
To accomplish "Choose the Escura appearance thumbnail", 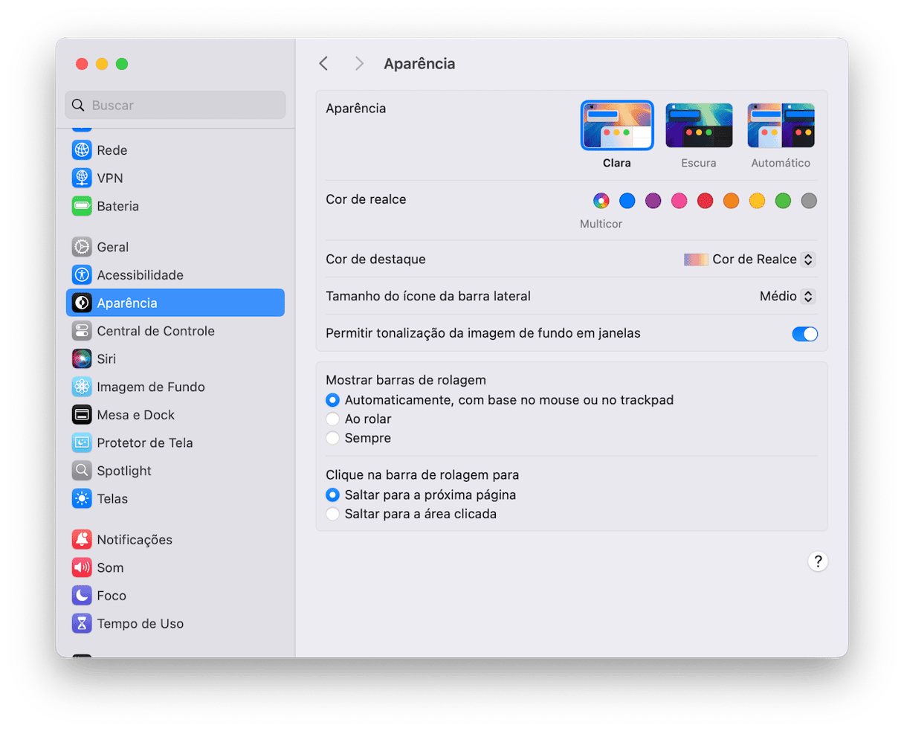I will point(699,126).
